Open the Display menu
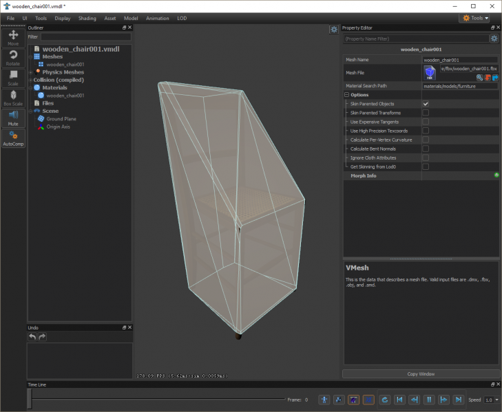Viewport: 502px width, 412px height. [x=63, y=19]
